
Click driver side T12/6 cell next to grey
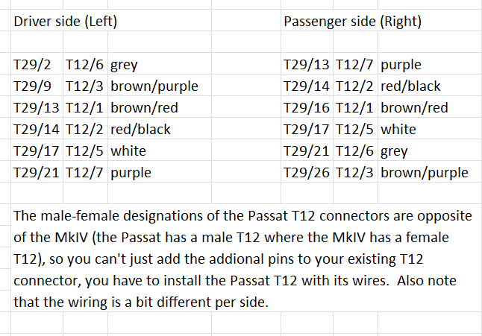click(x=86, y=65)
